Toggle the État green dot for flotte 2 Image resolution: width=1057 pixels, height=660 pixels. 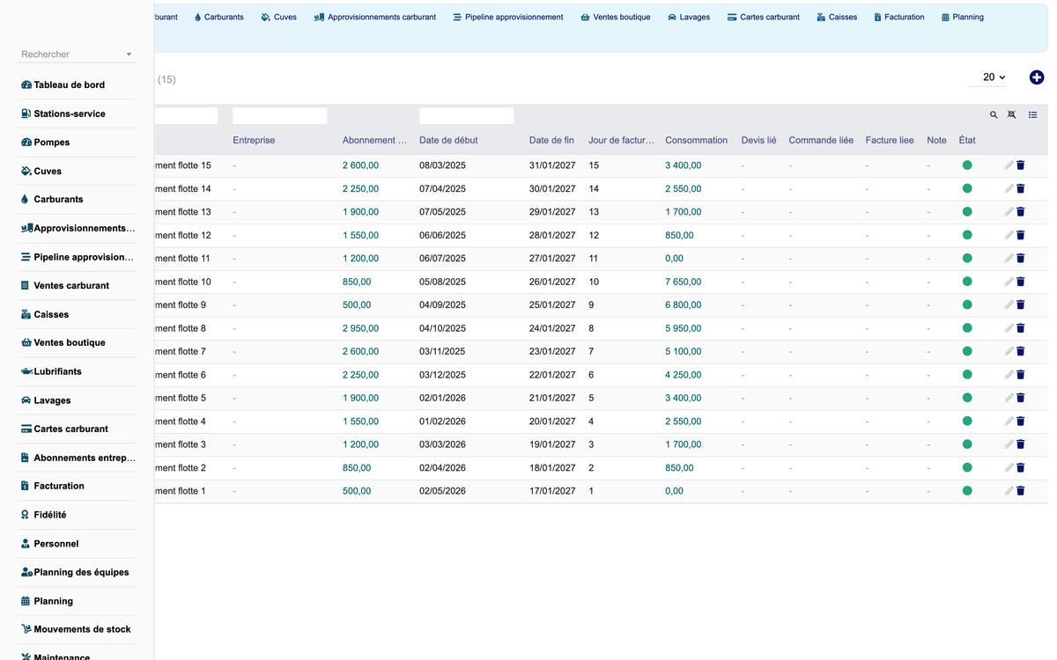(967, 467)
